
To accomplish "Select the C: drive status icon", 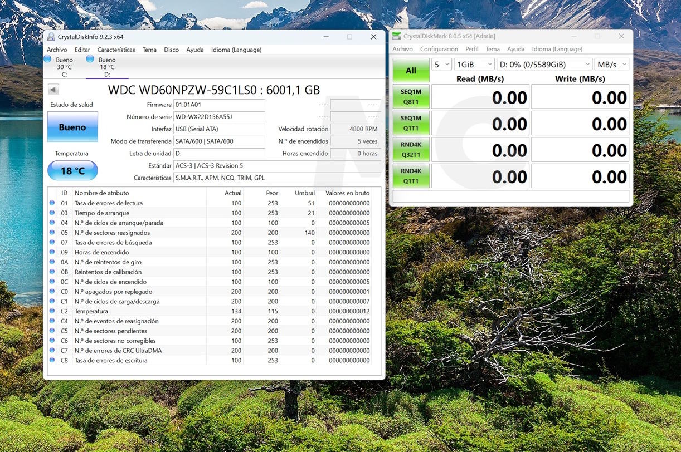I will 47,59.
